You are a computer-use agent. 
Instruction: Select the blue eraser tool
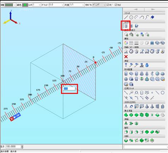click(152, 17)
